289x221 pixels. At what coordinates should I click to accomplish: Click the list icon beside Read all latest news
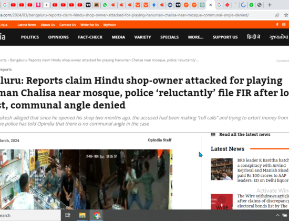[213, 135]
